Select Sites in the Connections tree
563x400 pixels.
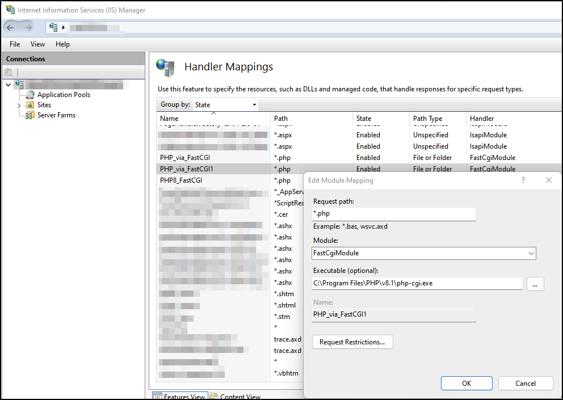click(x=44, y=105)
